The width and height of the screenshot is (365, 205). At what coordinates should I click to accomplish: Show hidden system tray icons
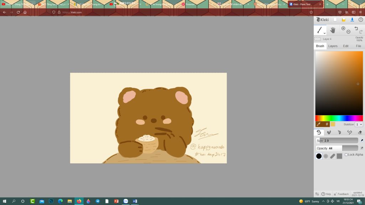[323, 201]
